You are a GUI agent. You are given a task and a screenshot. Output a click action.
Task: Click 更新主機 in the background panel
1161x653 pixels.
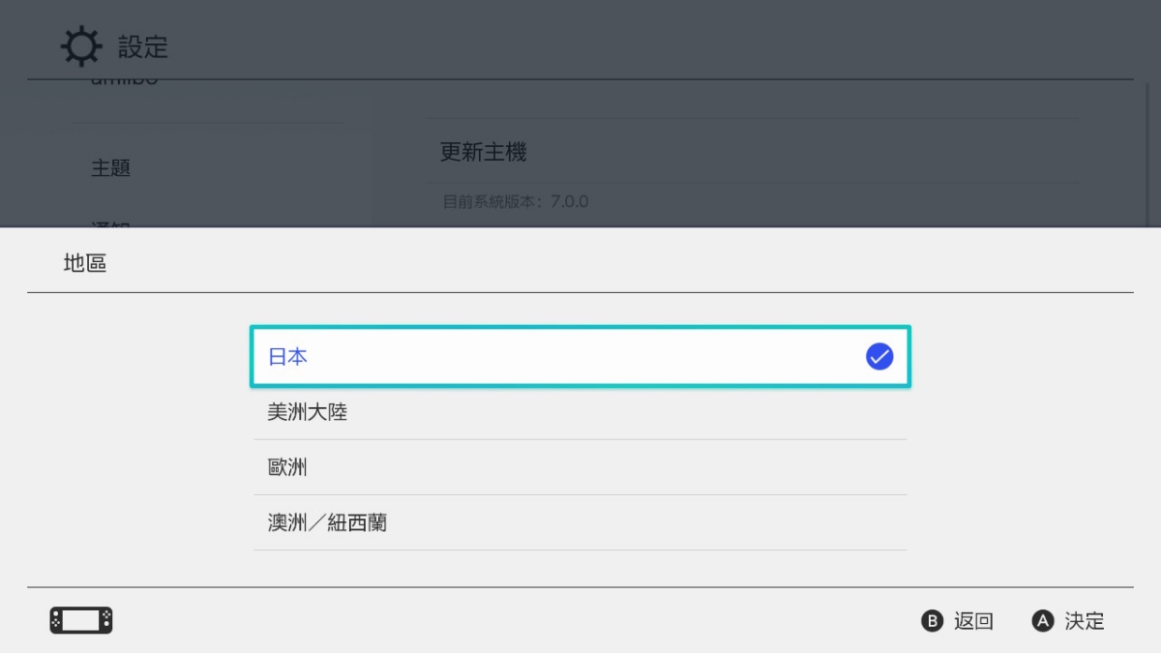(x=484, y=152)
